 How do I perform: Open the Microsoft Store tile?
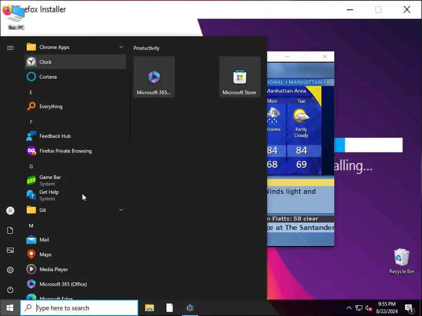tap(239, 77)
